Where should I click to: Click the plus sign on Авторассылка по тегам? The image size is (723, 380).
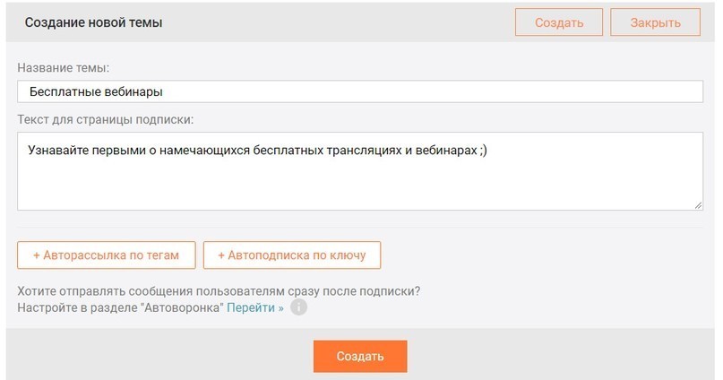point(37,255)
